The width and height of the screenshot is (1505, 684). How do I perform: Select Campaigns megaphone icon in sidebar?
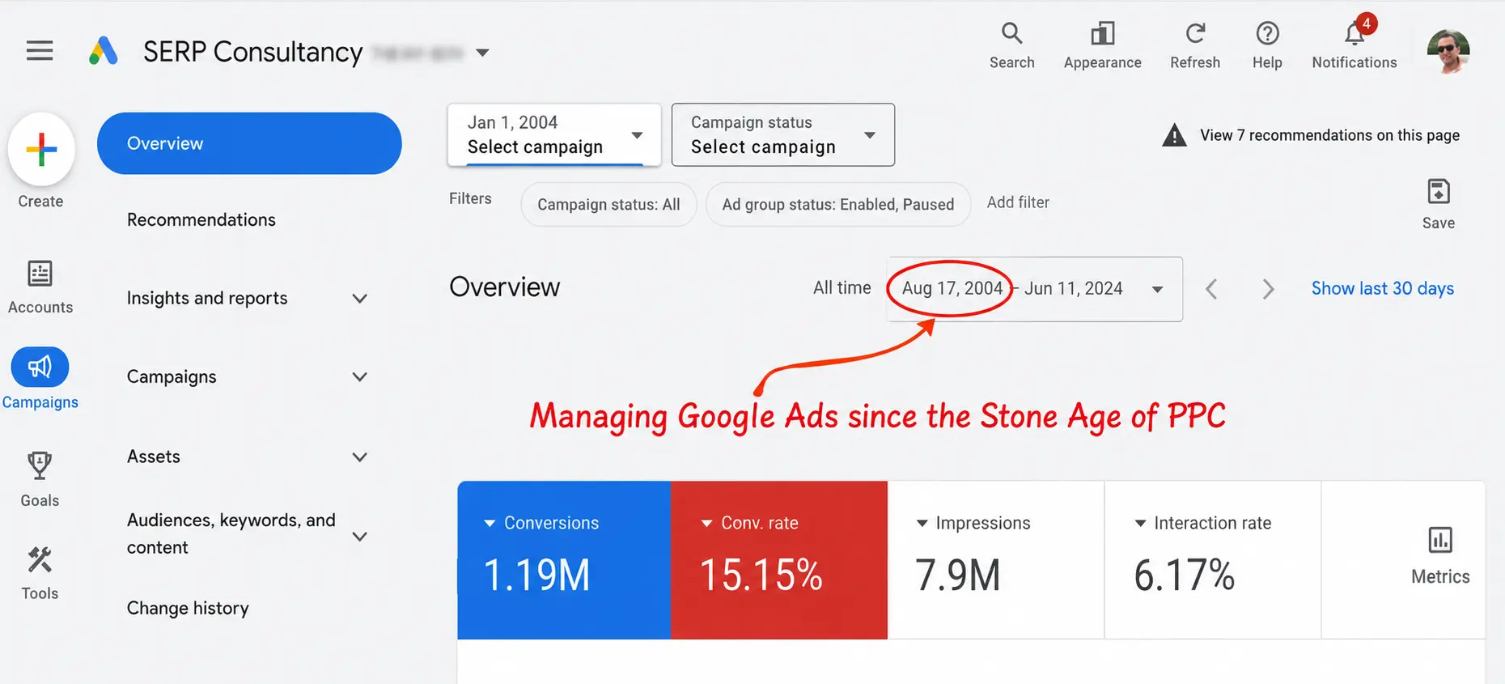click(40, 367)
